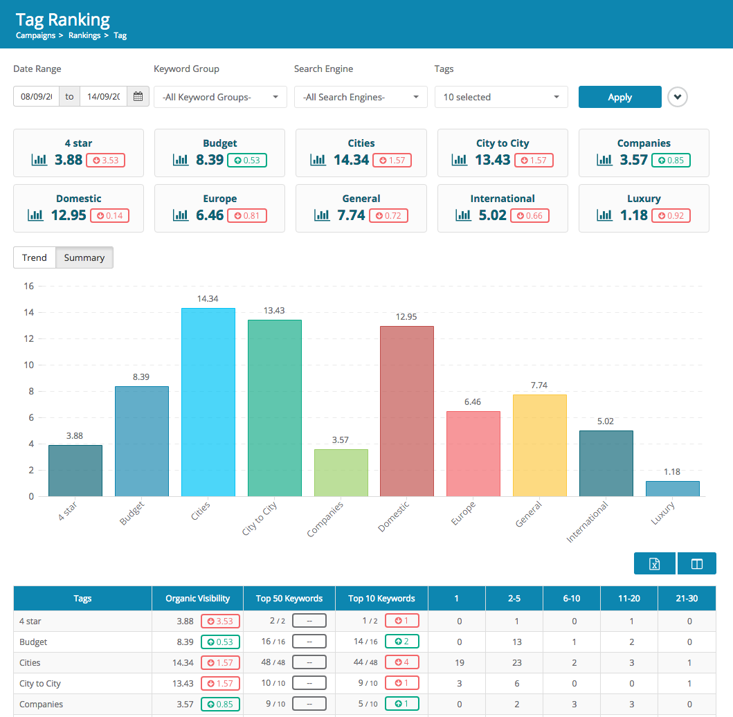Click the chart icon on Budget card

point(181,160)
